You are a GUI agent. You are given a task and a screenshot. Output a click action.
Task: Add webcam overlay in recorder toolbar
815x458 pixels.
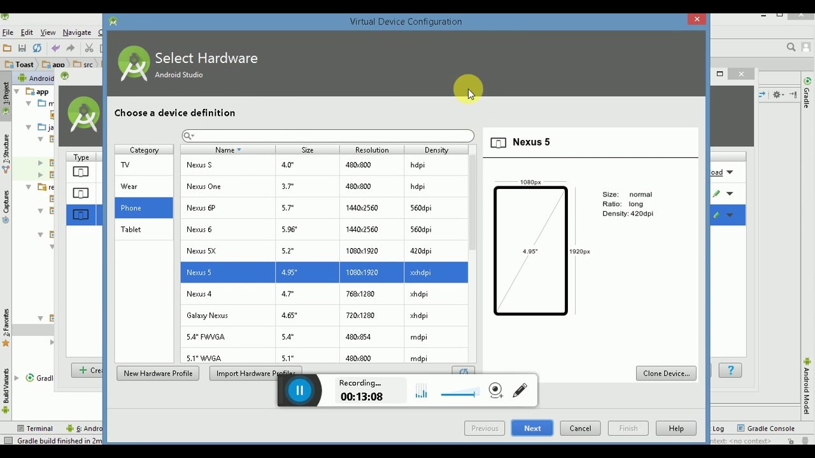tap(496, 391)
